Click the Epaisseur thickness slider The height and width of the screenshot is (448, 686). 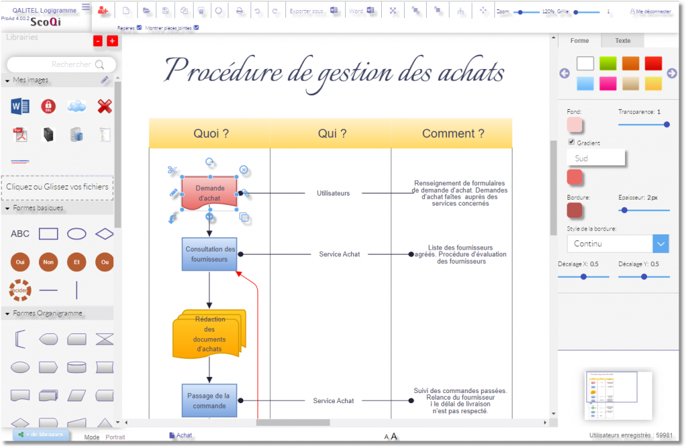tap(644, 210)
